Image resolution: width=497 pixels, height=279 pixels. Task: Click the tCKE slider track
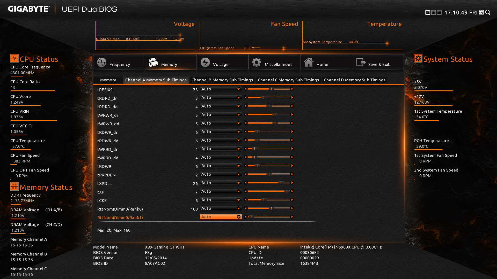pyautogui.click(x=269, y=200)
